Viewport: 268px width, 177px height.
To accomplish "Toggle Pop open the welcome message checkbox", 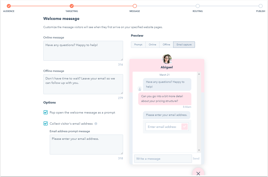I will tap(46, 112).
